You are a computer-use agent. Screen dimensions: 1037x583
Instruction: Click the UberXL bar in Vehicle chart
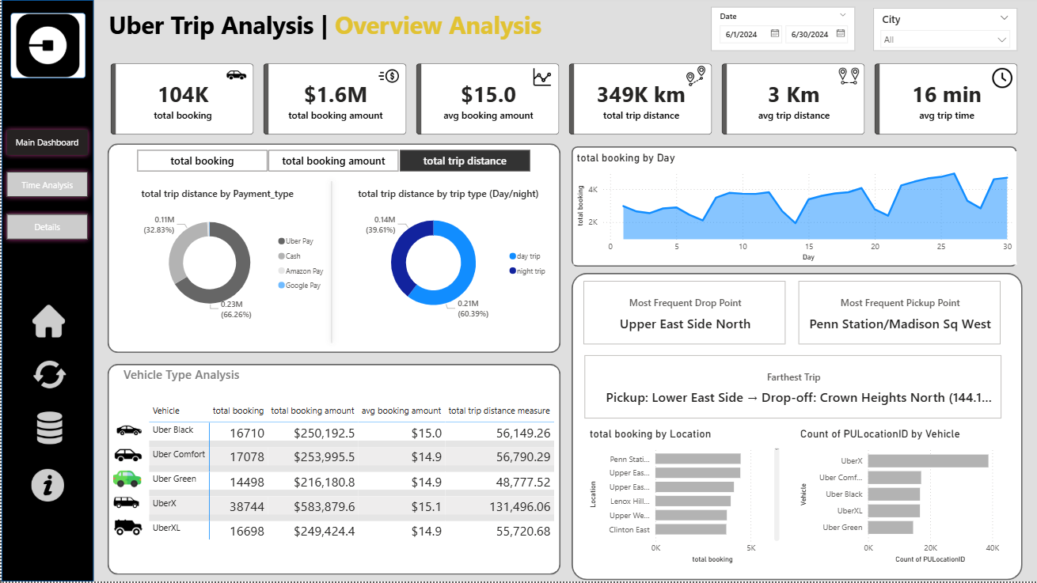click(x=894, y=510)
